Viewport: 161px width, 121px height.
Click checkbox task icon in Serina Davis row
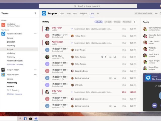click(115, 57)
